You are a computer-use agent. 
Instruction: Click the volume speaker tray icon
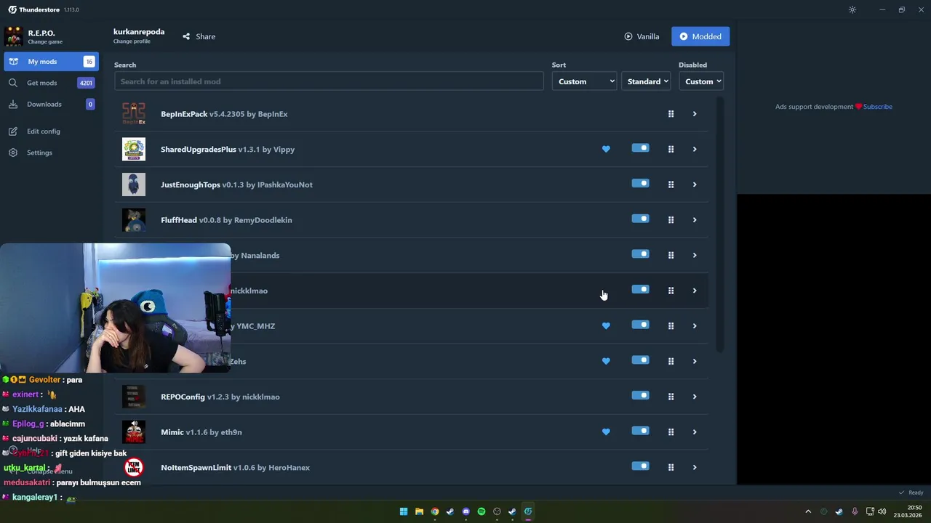pyautogui.click(x=882, y=511)
